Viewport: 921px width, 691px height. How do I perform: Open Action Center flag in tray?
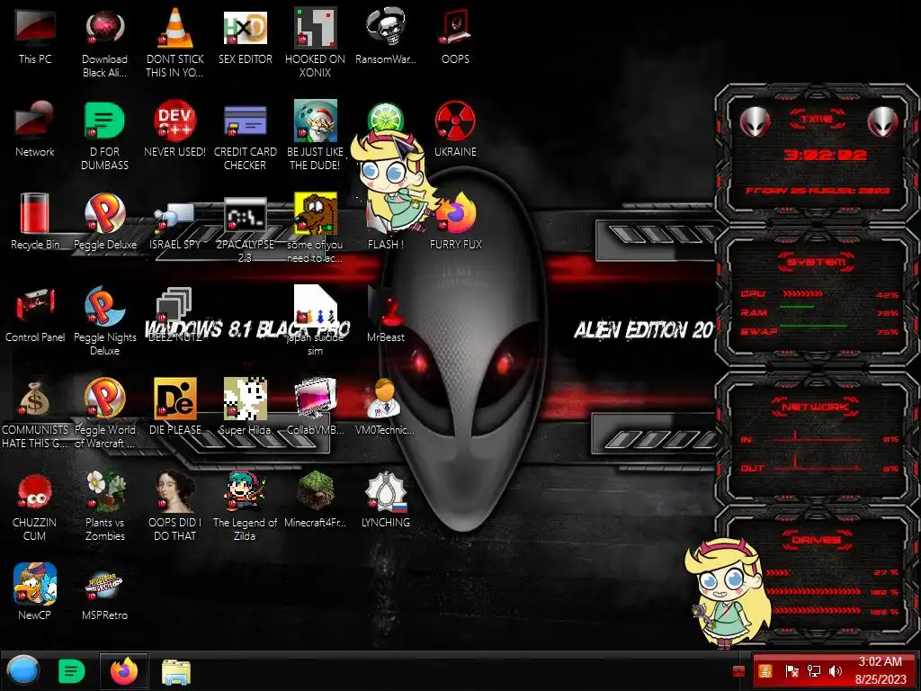pos(791,671)
